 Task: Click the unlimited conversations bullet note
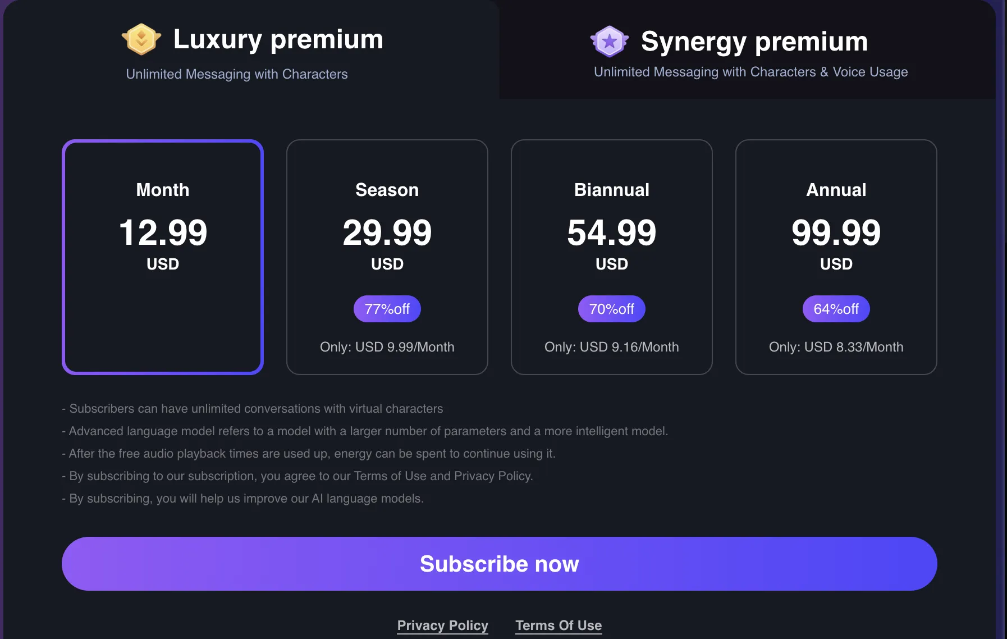click(x=253, y=408)
